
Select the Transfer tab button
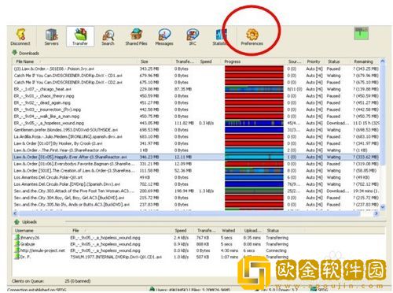pos(80,36)
